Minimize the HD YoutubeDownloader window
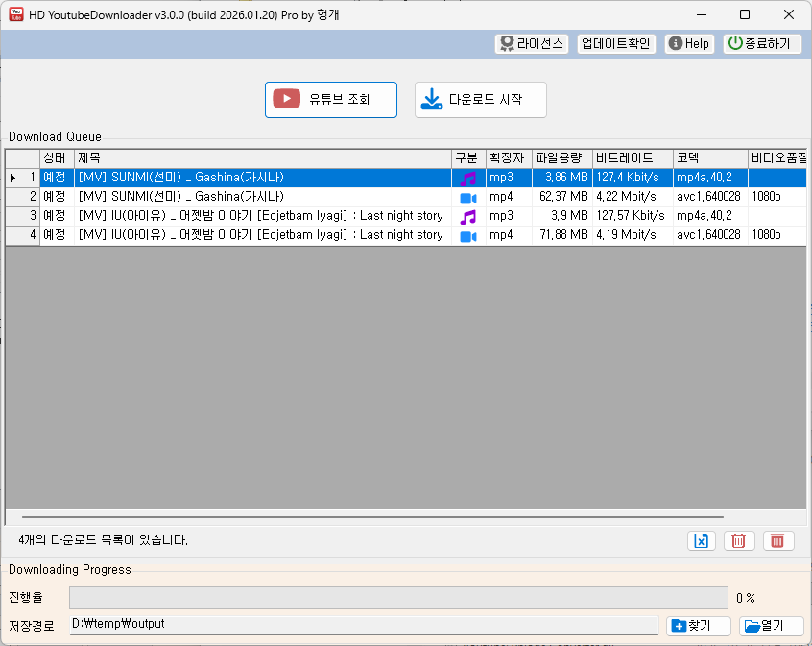The image size is (812, 646). [702, 14]
